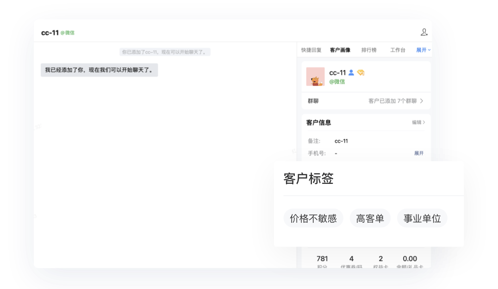This screenshot has width=498, height=289.
Task: Click 编辑 to edit customer info
Action: (418, 123)
